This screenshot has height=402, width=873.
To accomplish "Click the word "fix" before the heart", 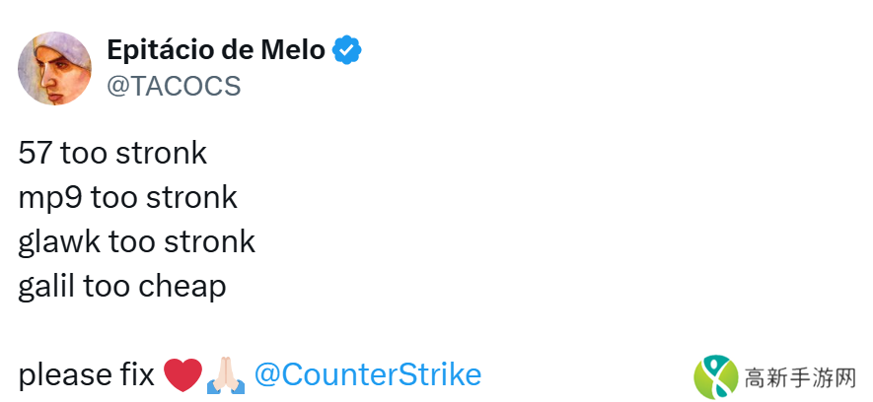I will [x=136, y=375].
